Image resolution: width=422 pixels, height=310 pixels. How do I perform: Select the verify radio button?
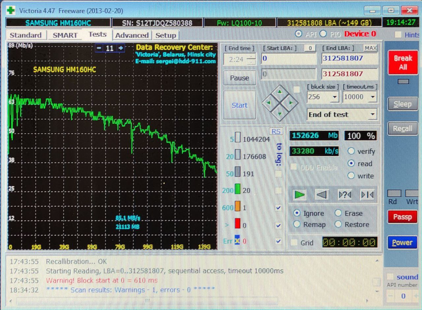click(x=351, y=151)
